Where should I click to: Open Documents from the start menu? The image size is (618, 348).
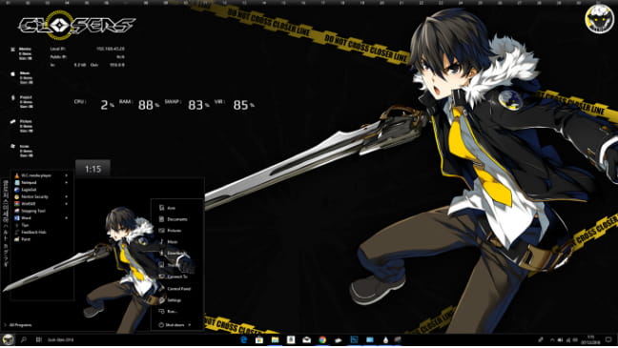177,219
